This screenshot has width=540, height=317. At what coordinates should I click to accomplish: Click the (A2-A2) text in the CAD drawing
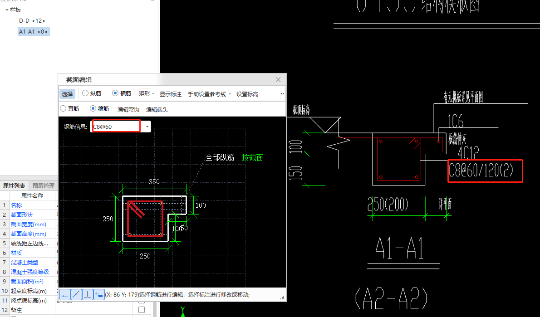[x=392, y=298]
